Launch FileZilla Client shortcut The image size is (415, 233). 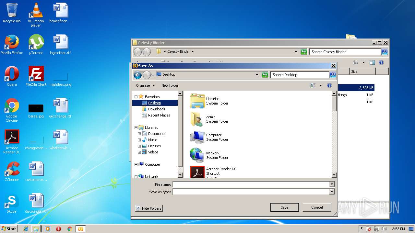[36, 76]
